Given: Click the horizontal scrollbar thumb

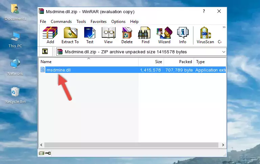Looking at the screenshot, I should coord(131,145).
